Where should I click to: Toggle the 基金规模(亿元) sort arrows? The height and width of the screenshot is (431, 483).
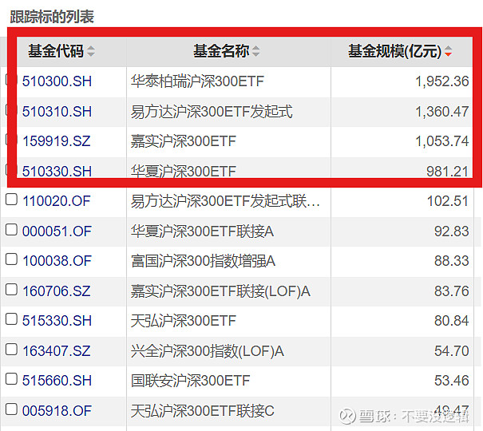[x=448, y=51]
